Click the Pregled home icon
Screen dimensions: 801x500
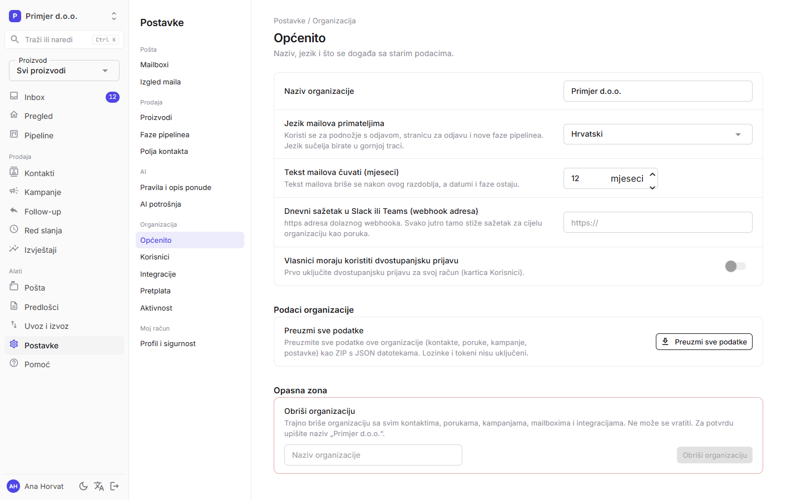click(14, 115)
